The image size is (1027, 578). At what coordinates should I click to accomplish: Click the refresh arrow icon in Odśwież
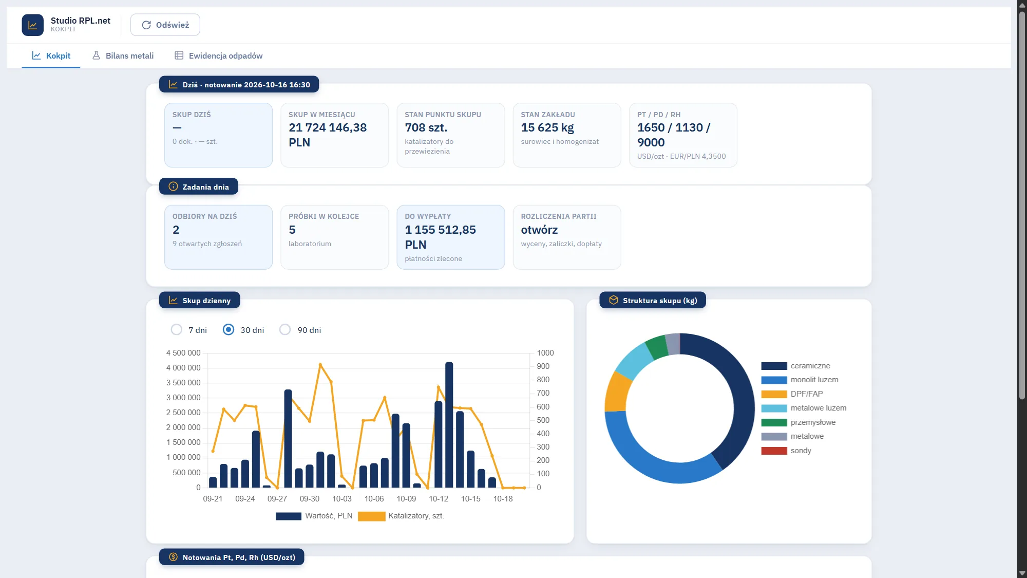point(146,25)
